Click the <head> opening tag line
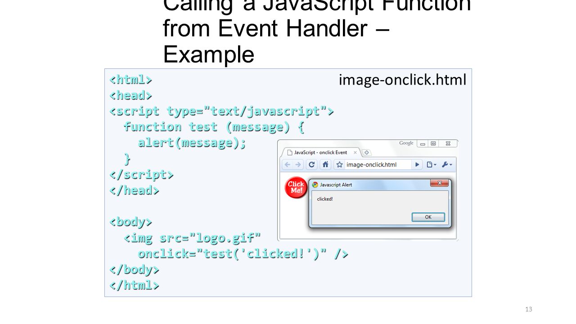 point(131,95)
